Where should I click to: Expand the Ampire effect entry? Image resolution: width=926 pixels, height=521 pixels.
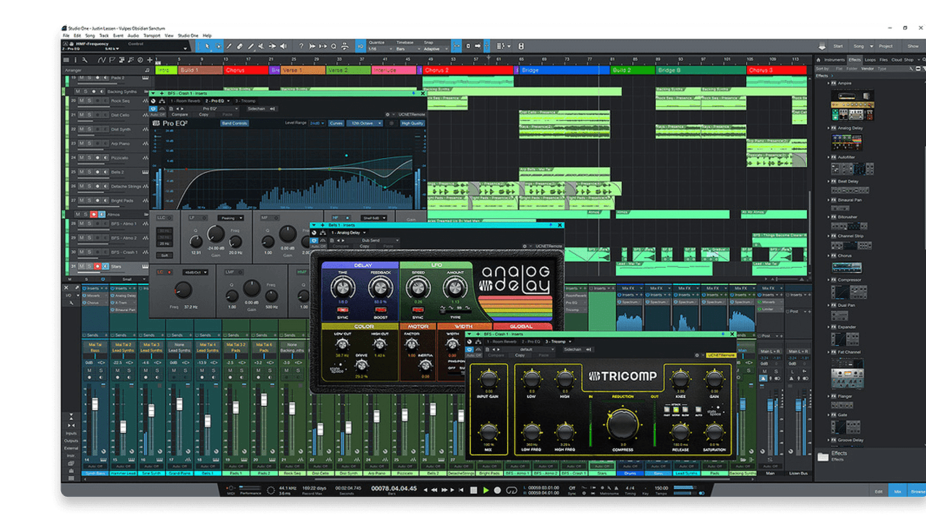coord(828,84)
